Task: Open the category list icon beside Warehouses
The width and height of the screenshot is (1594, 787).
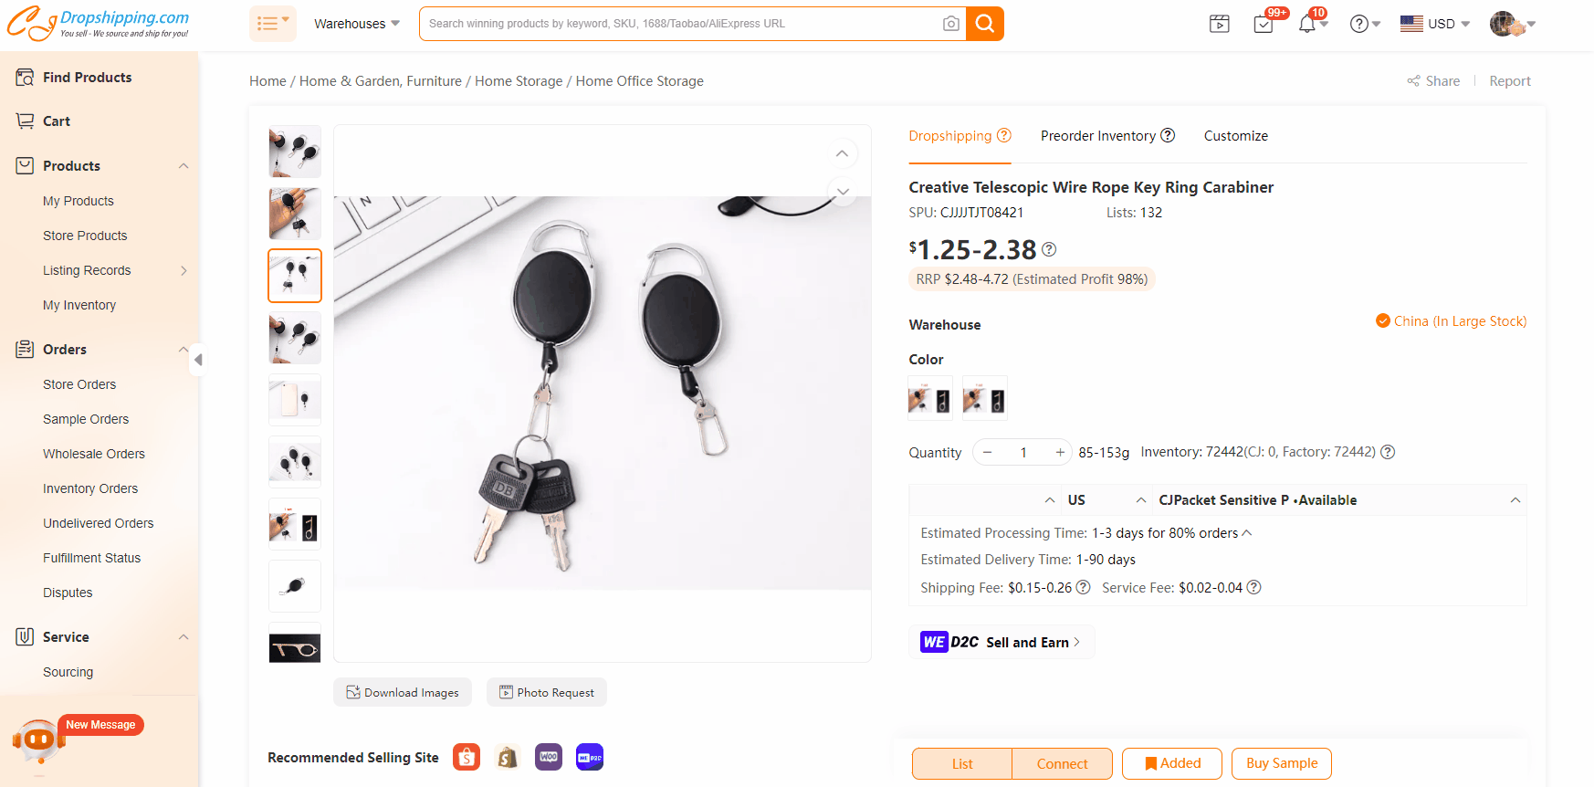Action: pos(271,23)
